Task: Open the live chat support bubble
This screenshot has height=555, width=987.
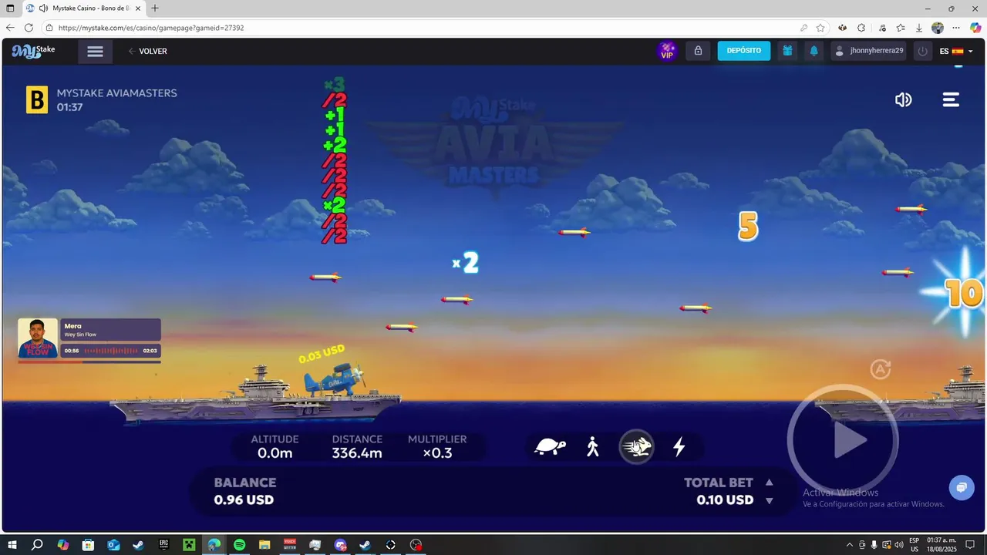Action: 962,487
